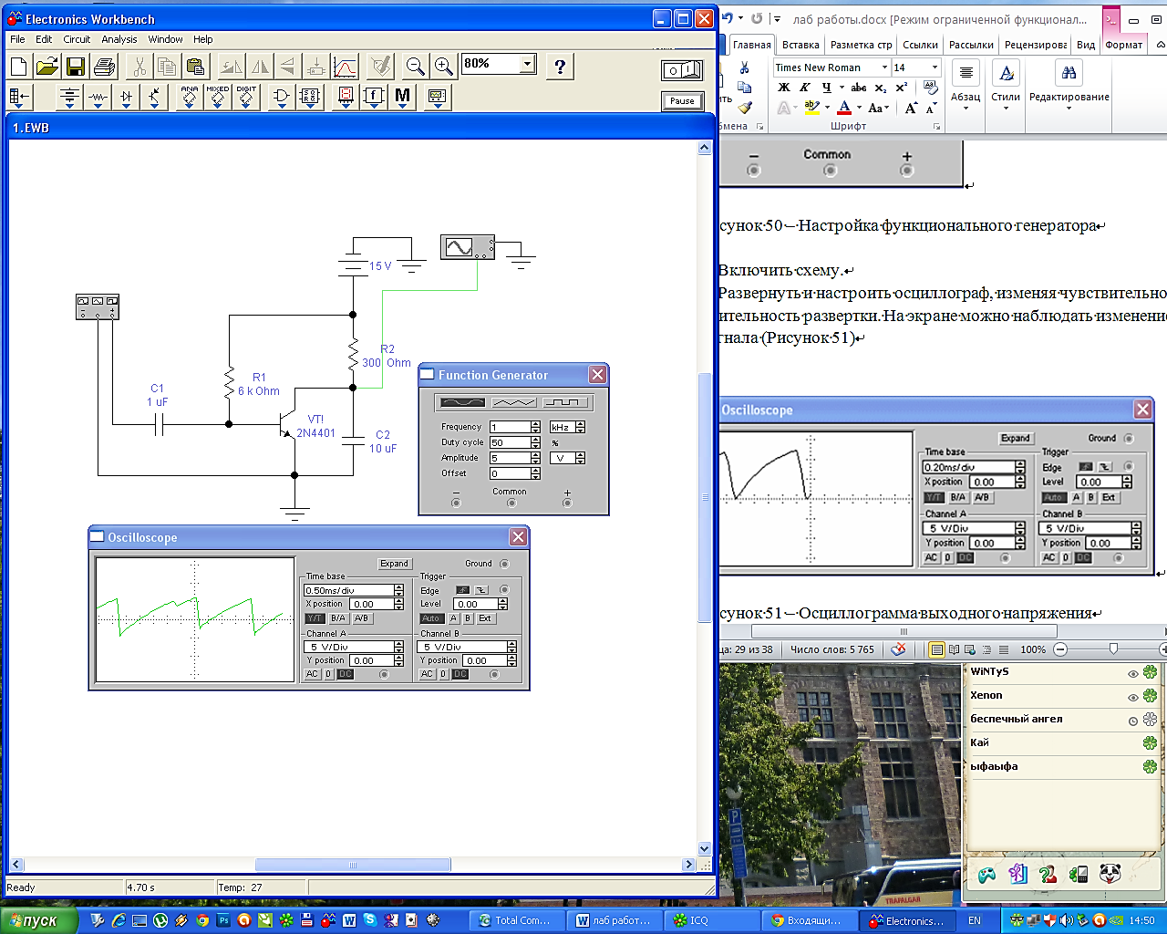
Task: Click the Word bold Ж button
Action: click(784, 88)
